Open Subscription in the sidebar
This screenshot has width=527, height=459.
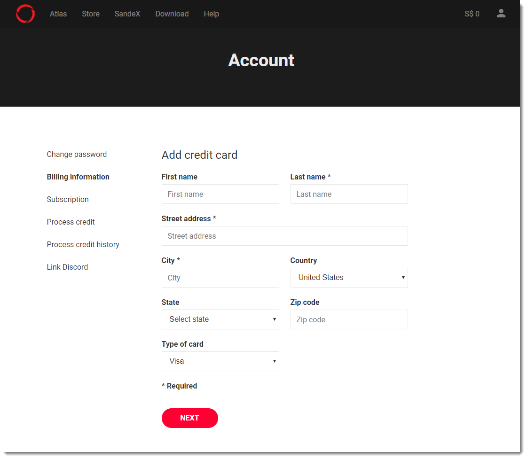68,200
